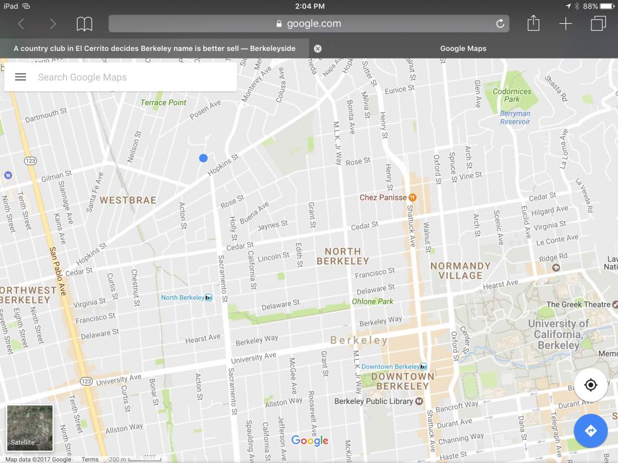Image resolution: width=618 pixels, height=463 pixels.
Task: Select the Downtown Berkeley BART station icon
Action: point(423,367)
